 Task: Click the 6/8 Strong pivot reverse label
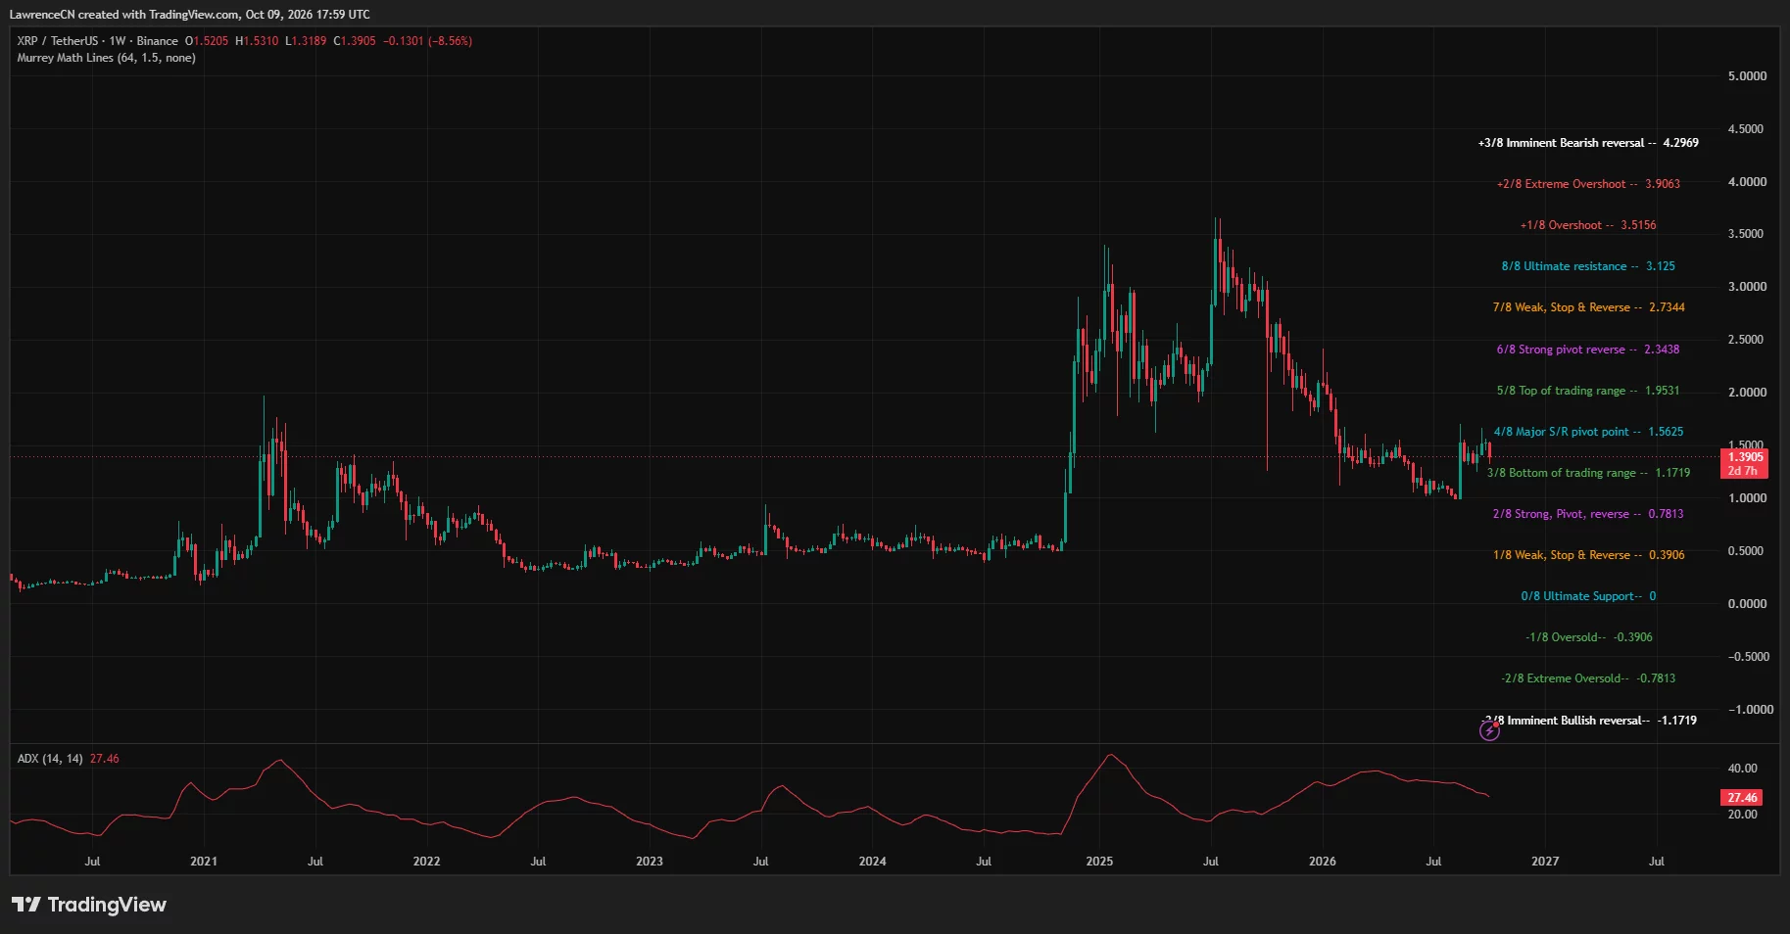point(1588,350)
